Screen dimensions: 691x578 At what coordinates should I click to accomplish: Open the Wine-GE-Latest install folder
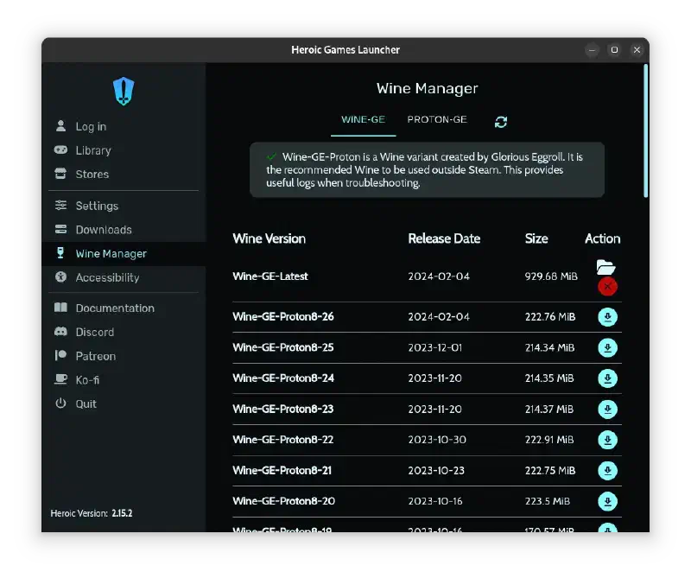click(605, 267)
